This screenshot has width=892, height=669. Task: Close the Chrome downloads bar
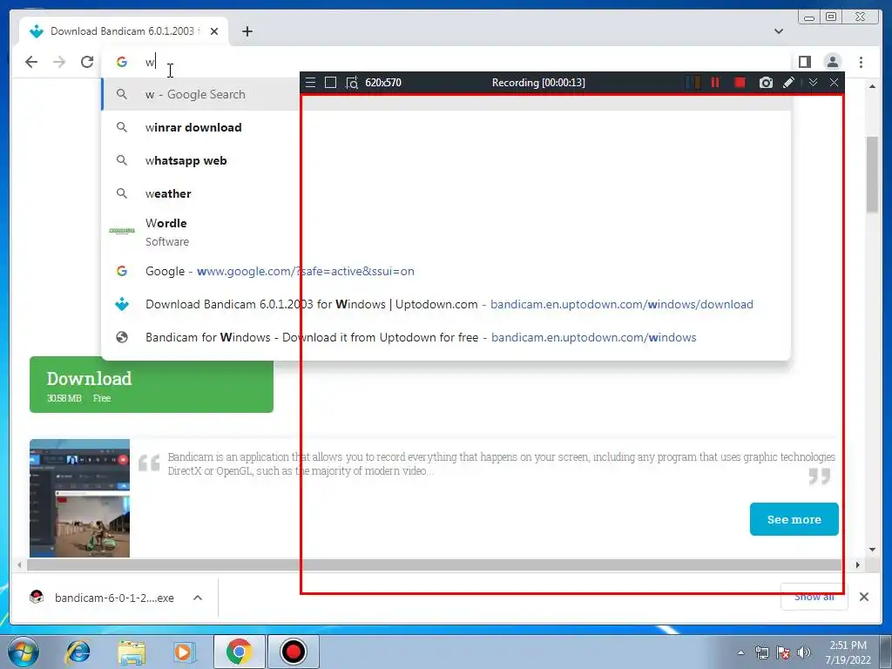tap(863, 597)
